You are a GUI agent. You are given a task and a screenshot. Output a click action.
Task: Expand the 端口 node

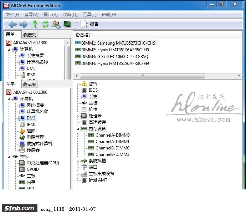78,168
